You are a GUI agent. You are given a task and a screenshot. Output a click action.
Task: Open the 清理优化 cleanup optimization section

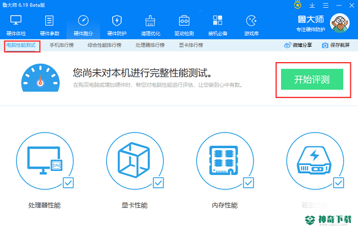pos(150,26)
